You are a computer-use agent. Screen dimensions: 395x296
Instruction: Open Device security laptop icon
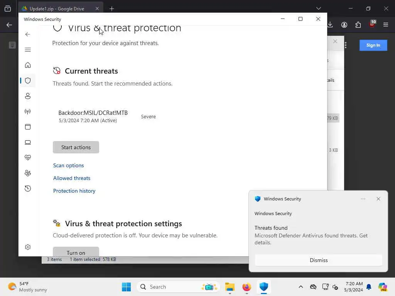click(28, 143)
